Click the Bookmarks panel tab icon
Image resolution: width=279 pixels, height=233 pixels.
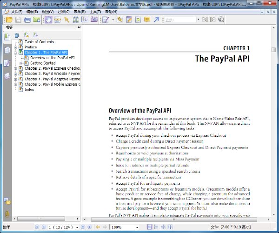7,37
